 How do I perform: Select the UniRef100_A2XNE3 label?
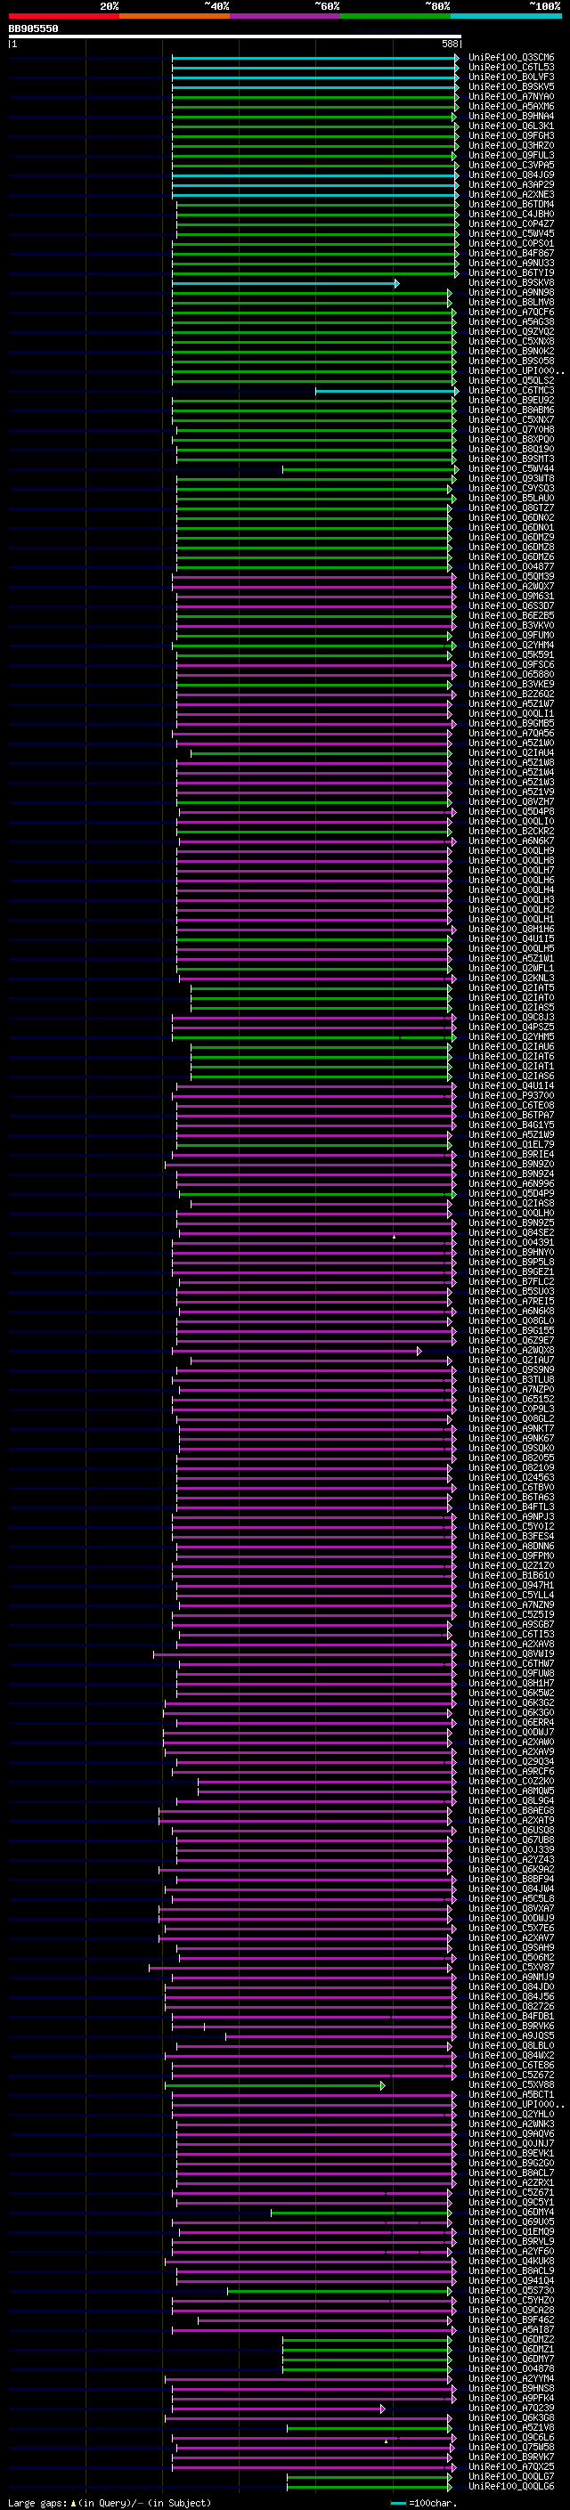(x=511, y=195)
